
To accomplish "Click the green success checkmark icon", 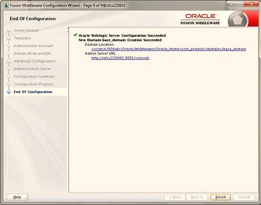I will [75, 35].
